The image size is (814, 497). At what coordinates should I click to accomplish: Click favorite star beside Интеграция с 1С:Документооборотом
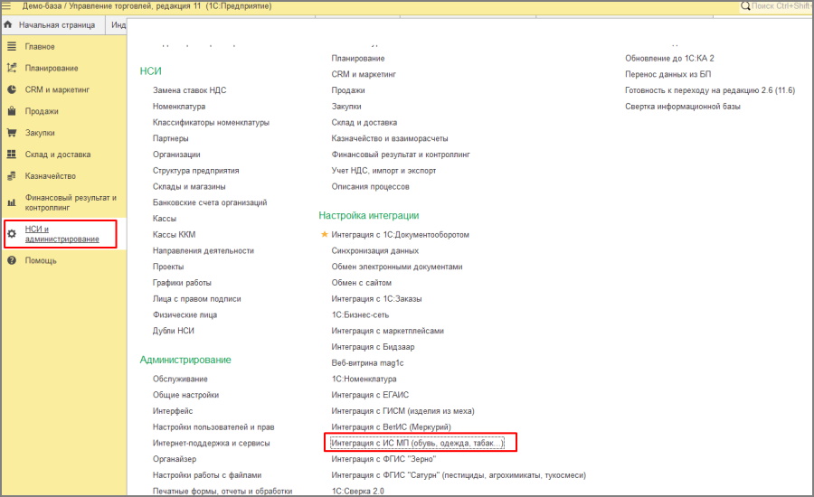[x=325, y=234]
